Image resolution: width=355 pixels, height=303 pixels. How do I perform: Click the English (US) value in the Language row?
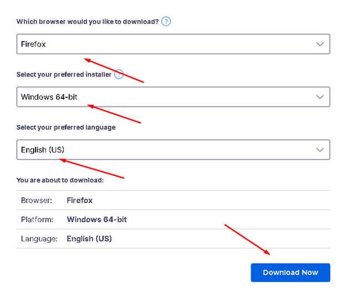[x=89, y=239]
